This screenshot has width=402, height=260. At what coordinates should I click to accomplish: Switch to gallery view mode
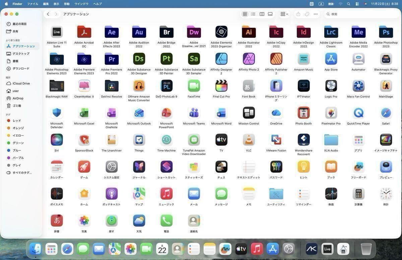270,14
